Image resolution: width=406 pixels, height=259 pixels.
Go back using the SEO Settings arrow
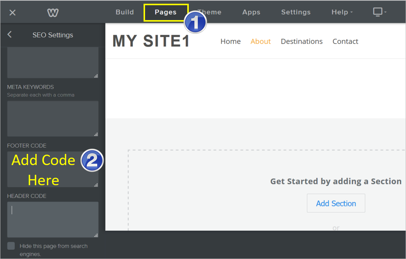tap(10, 35)
